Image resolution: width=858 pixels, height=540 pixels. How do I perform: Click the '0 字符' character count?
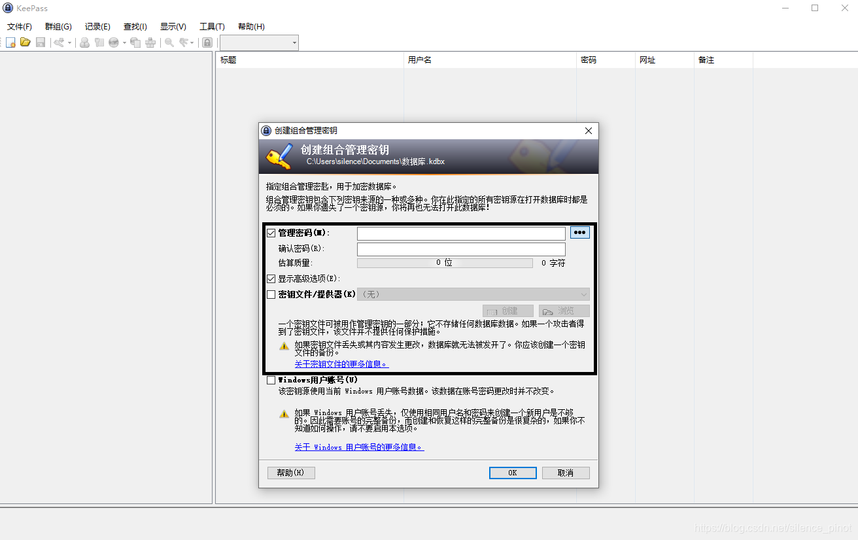point(553,263)
